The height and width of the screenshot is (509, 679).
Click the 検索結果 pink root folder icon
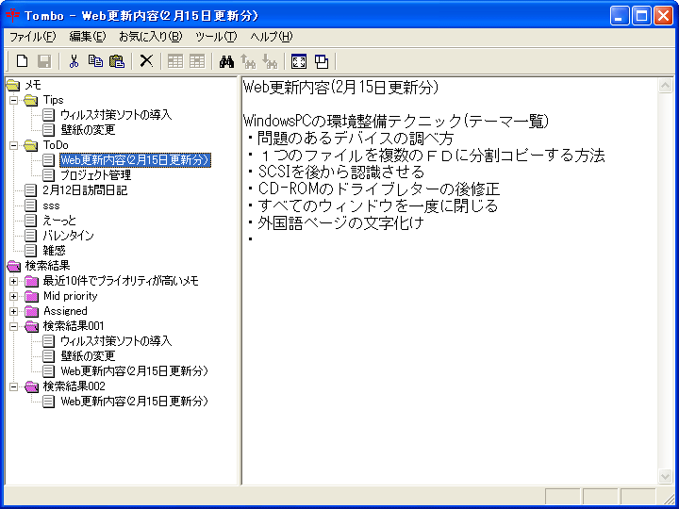tap(13, 266)
